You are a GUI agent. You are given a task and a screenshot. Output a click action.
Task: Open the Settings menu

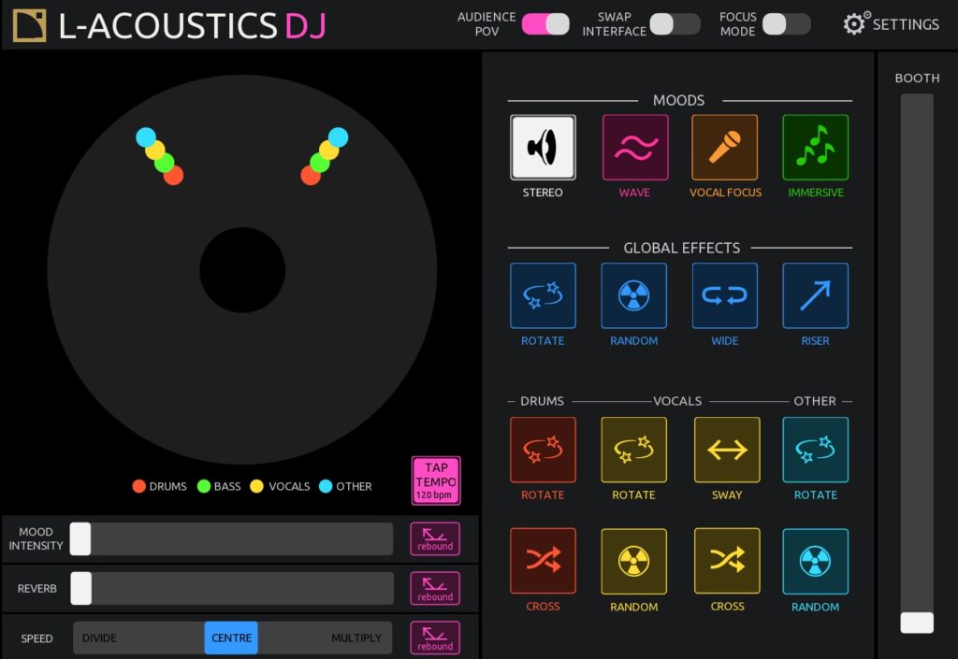pos(891,24)
